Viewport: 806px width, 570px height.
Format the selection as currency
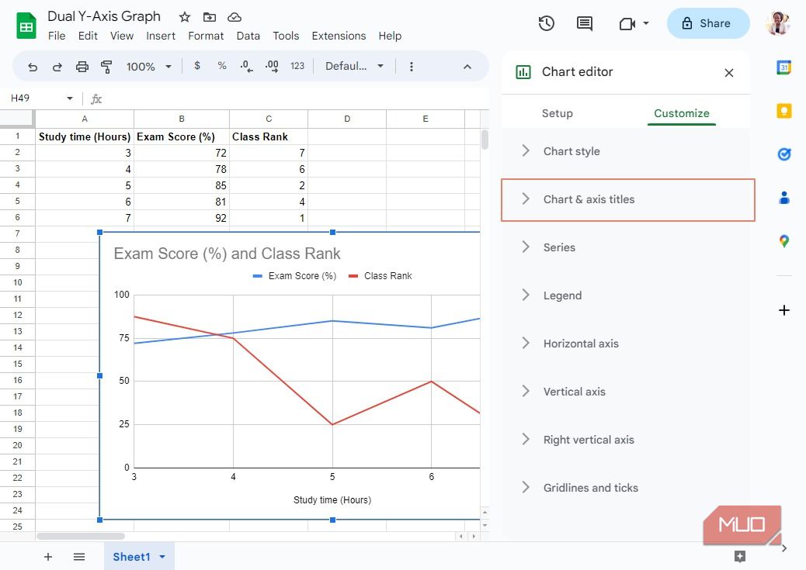point(196,66)
